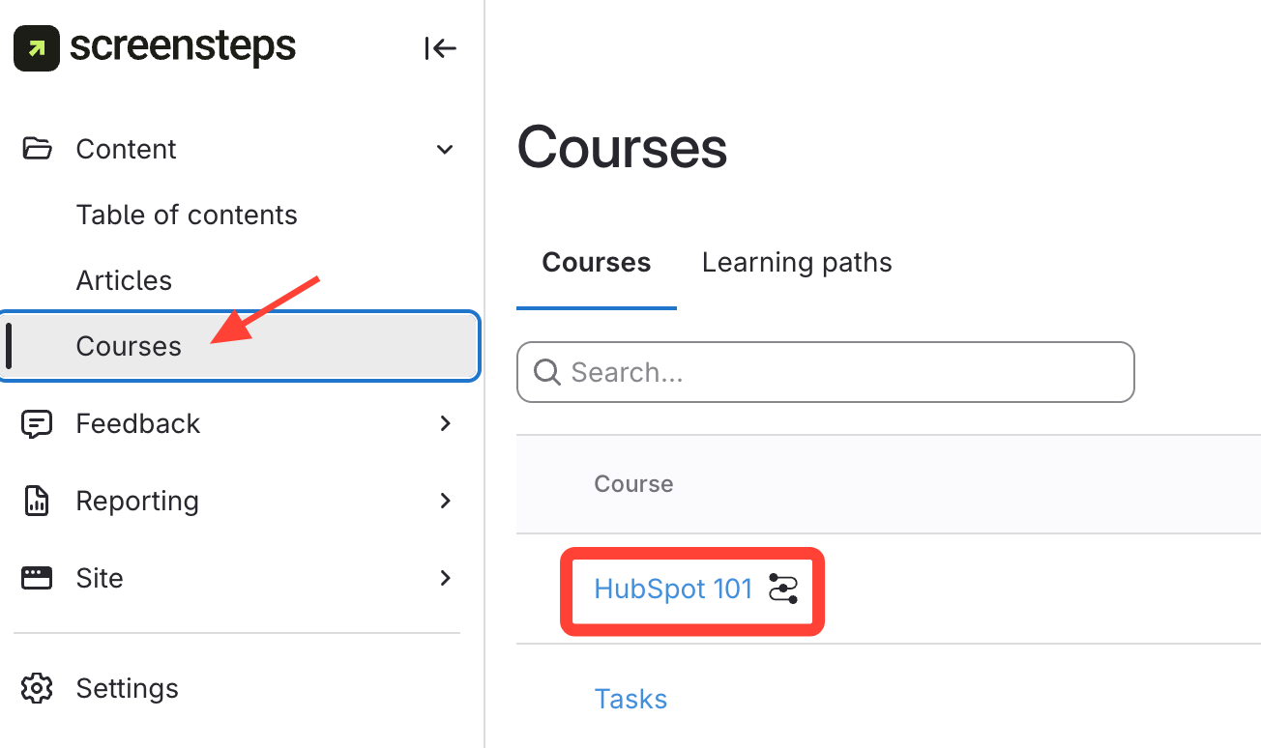The image size is (1261, 748).
Task: Click the learning path icon beside HubSpot 101
Action: pos(783,589)
